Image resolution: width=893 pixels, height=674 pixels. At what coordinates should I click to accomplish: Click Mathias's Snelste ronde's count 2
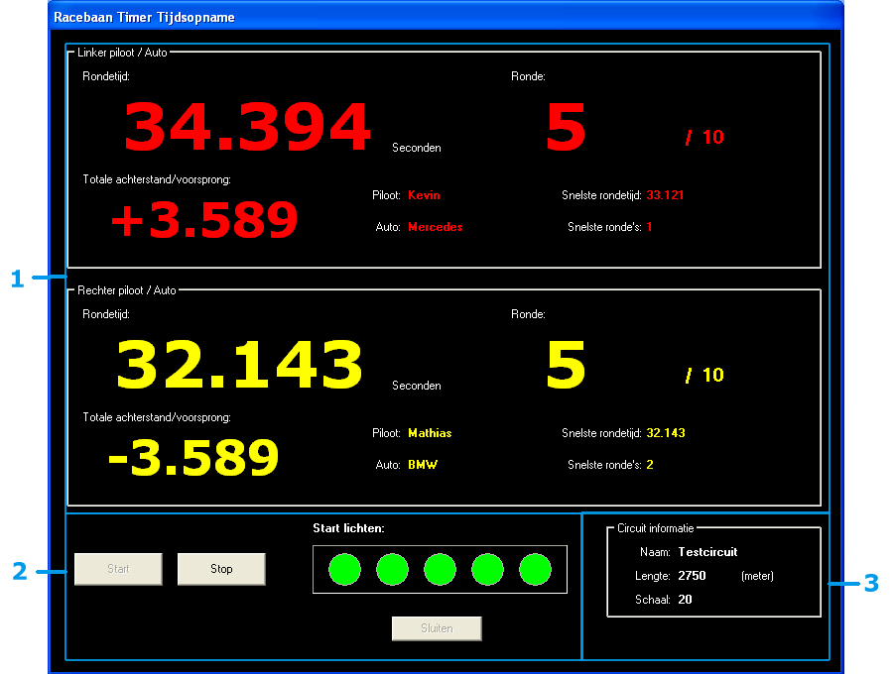650,465
